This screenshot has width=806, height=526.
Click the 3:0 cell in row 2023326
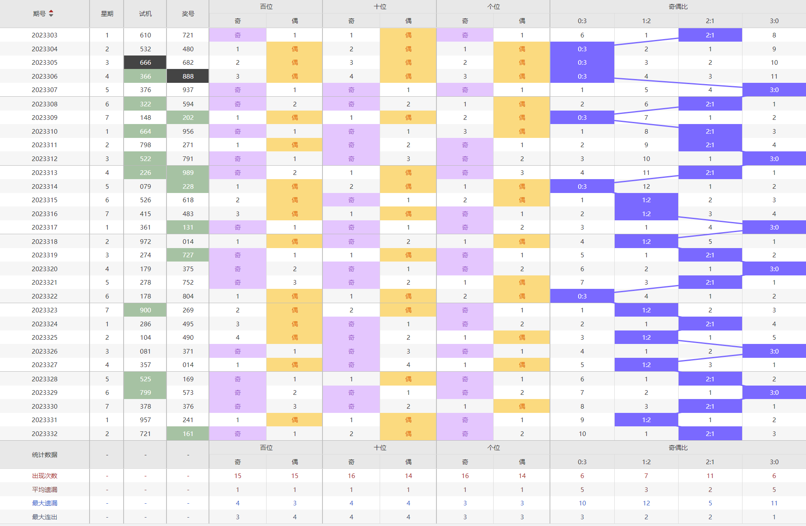774,351
